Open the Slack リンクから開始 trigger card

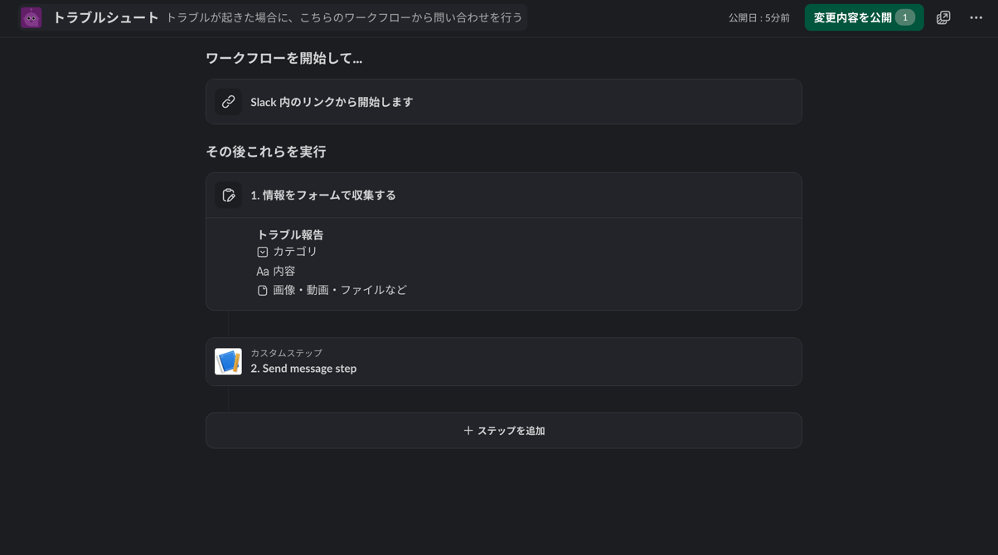(503, 102)
